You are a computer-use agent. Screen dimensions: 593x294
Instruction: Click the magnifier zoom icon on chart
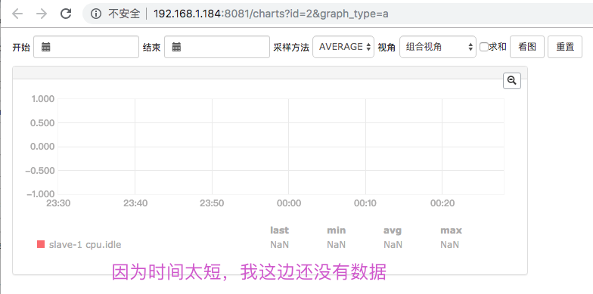[x=512, y=80]
